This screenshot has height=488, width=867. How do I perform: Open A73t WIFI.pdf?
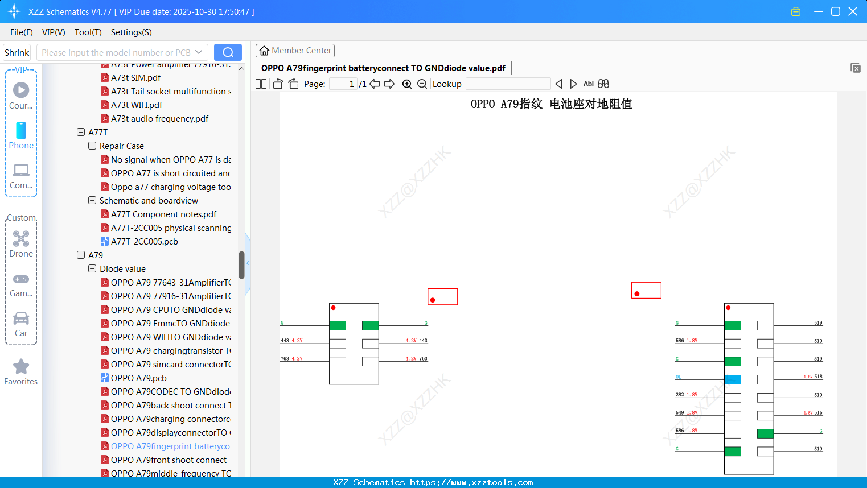coord(137,105)
